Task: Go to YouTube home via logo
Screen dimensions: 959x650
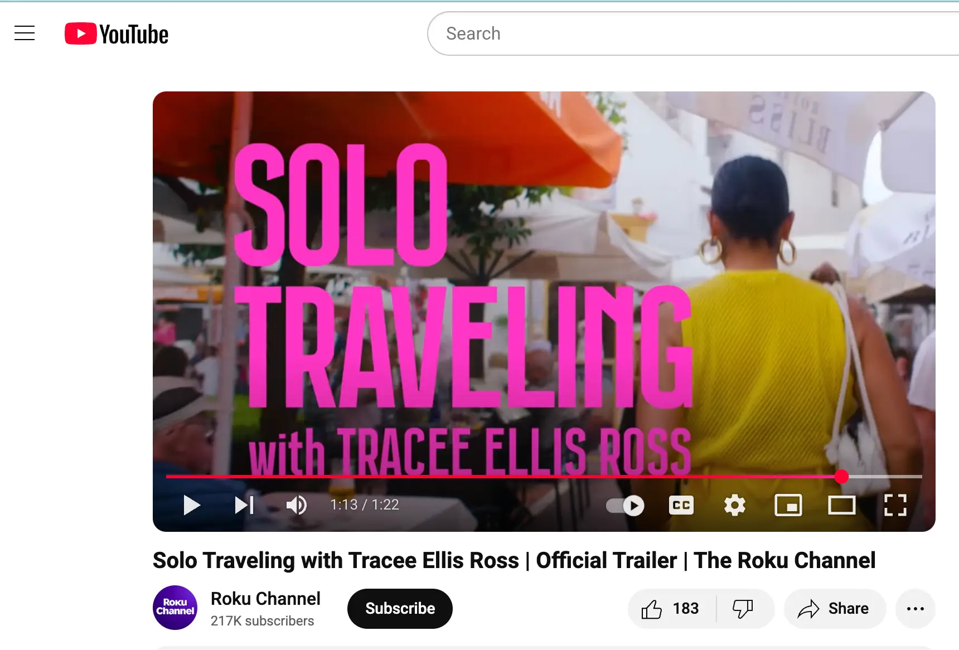Action: tap(117, 34)
